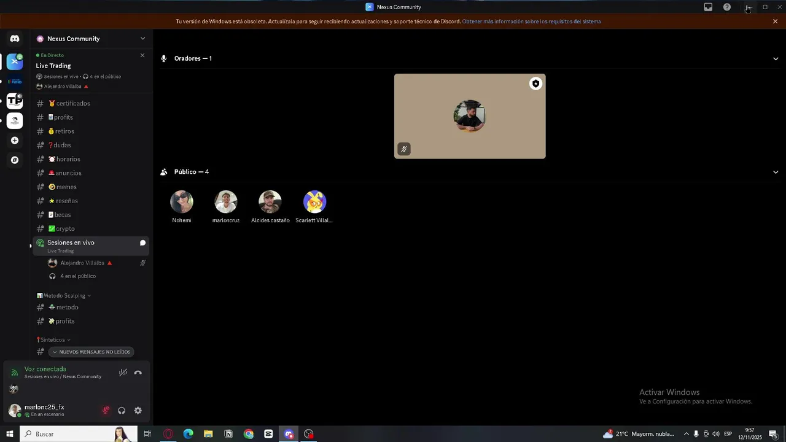
Task: Jump to Nuevos mensajes no leídos
Action: click(x=91, y=352)
